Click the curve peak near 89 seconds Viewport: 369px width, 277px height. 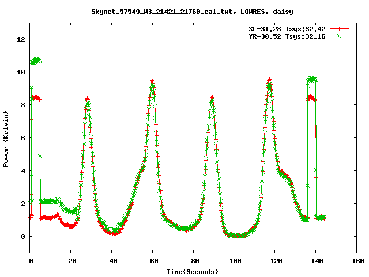(212, 97)
